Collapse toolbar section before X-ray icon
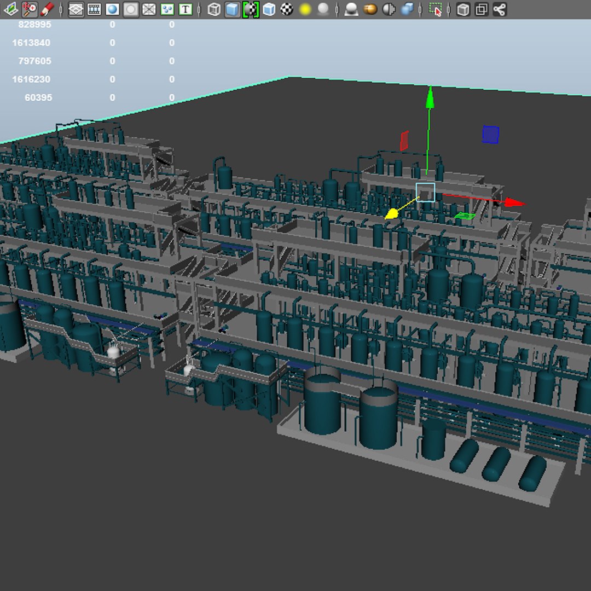The height and width of the screenshot is (591, 591). click(x=449, y=9)
